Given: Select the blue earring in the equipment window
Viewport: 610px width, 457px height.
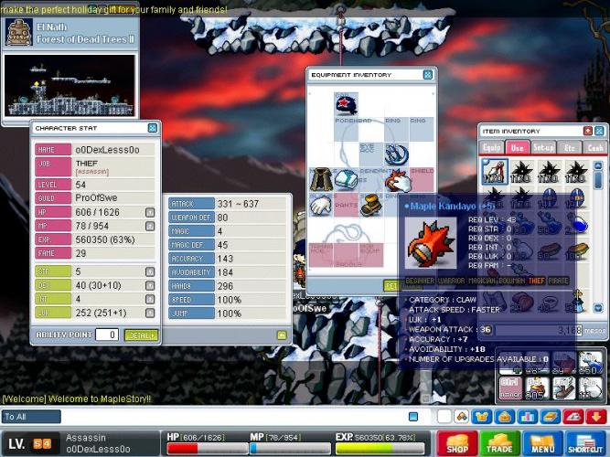Looking at the screenshot, I should tap(396, 154).
